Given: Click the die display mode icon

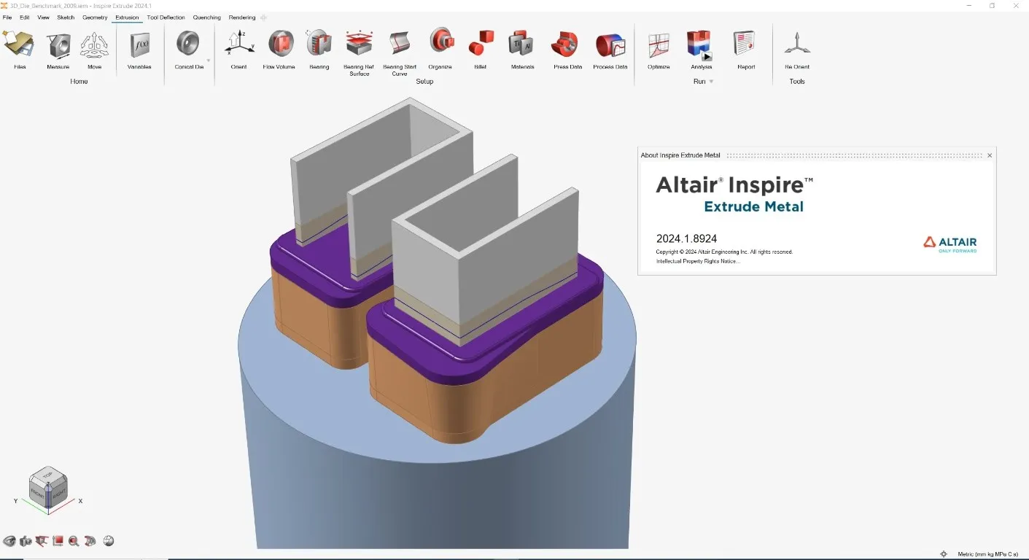Looking at the screenshot, I should pos(90,541).
